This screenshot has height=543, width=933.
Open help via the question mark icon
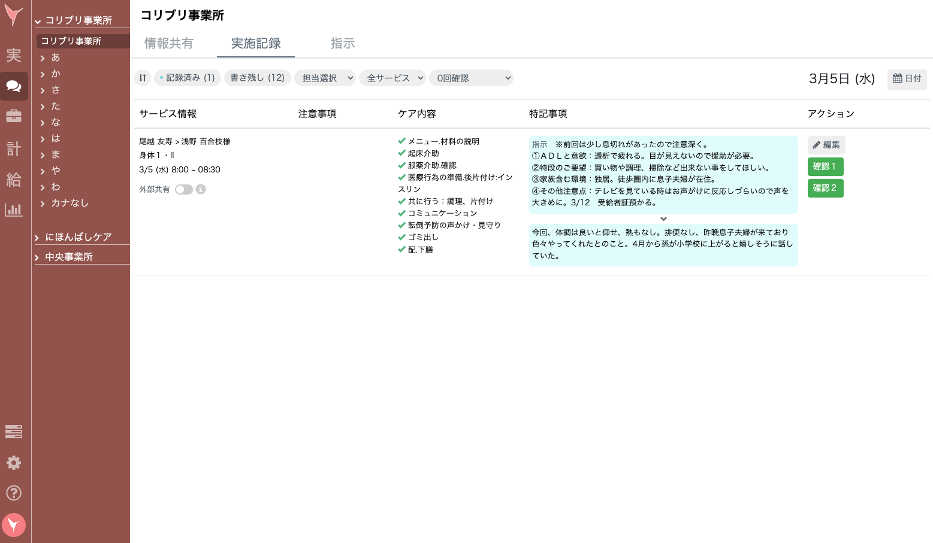(x=14, y=493)
